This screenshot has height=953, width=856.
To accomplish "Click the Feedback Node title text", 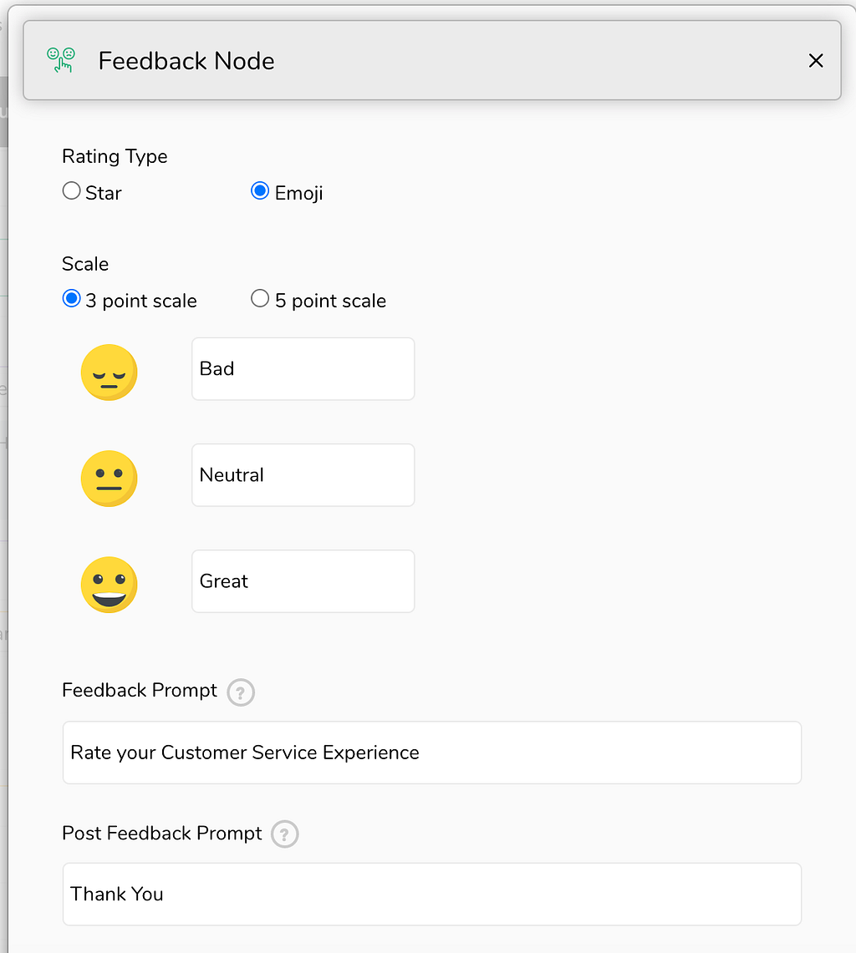I will pos(186,61).
